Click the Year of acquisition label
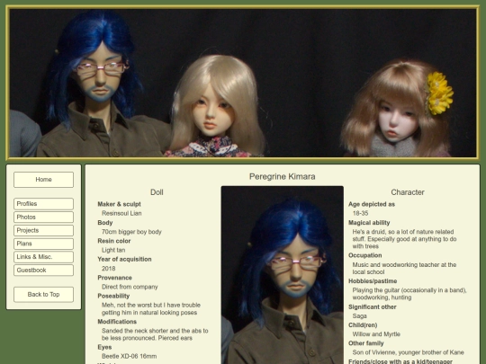The height and width of the screenshot is (364, 486). point(124,260)
